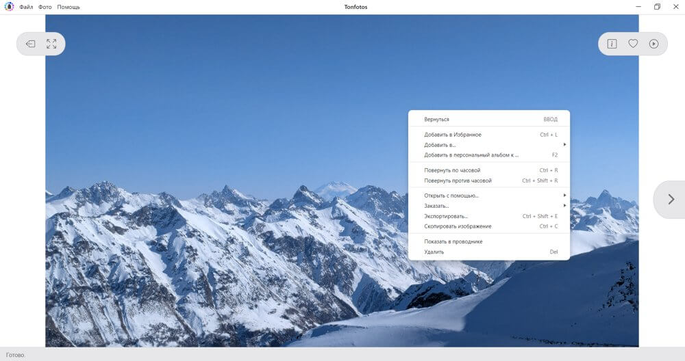Viewport: 685px width, 361px height.
Task: Open the Помощь menu
Action: tap(68, 7)
